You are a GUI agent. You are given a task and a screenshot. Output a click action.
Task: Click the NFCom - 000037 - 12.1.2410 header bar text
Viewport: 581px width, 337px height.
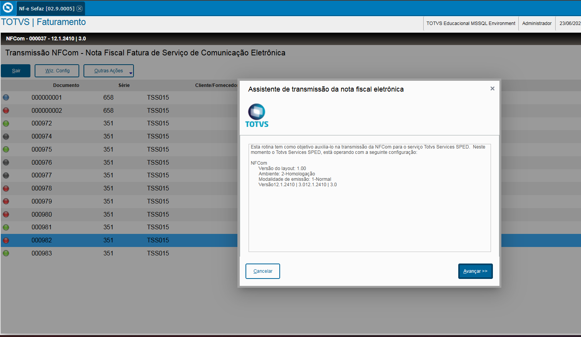tap(46, 39)
